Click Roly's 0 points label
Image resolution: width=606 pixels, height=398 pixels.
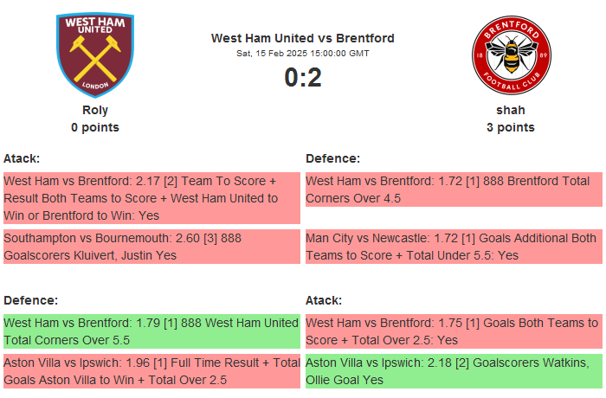95,127
